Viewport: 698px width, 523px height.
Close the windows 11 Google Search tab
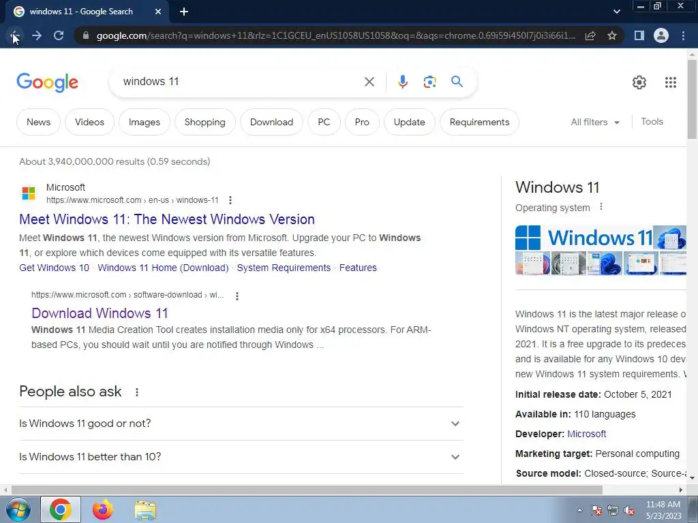coord(158,12)
